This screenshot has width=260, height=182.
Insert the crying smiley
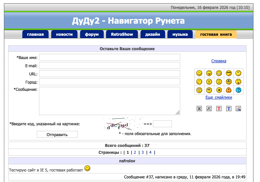coord(228,82)
